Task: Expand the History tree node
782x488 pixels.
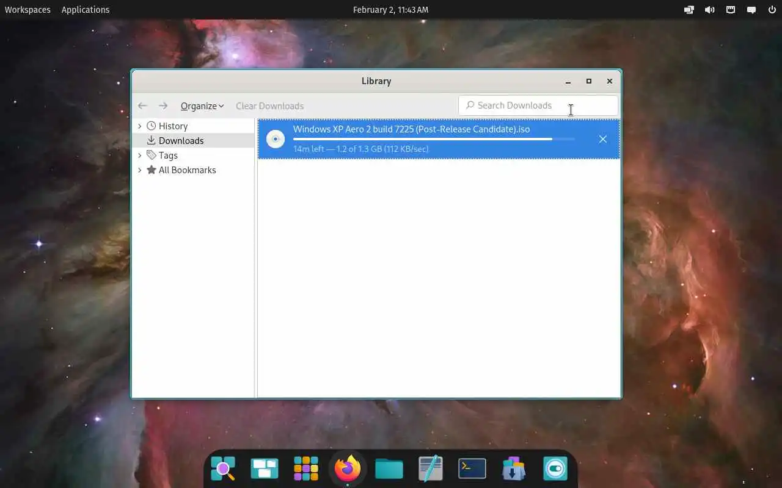Action: [139, 126]
